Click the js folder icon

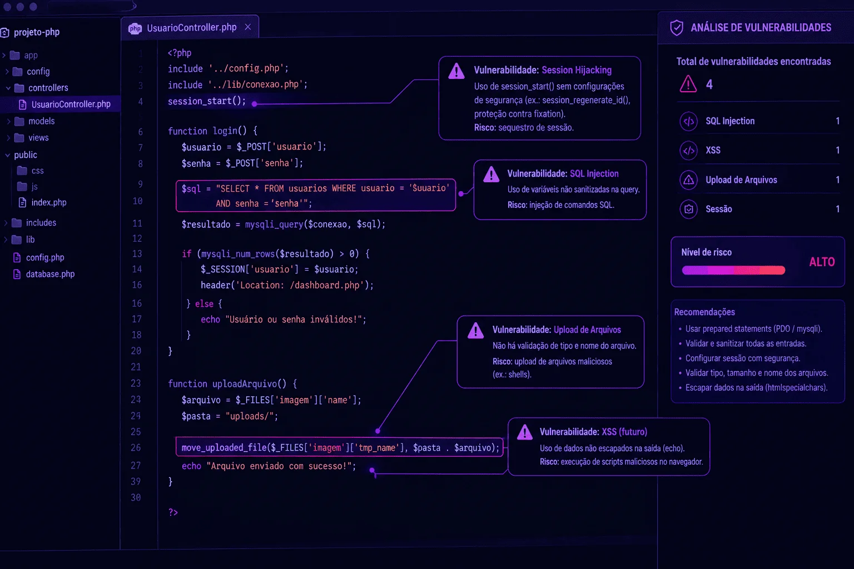22,186
